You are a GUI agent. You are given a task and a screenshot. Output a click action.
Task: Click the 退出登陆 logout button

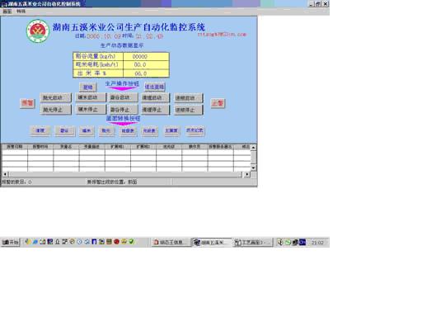[154, 87]
